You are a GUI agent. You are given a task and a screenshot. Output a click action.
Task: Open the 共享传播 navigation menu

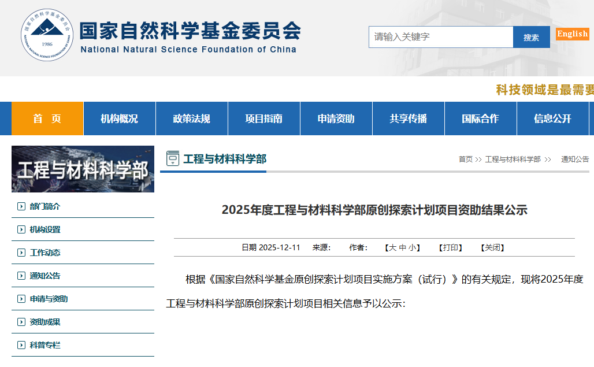coord(409,118)
